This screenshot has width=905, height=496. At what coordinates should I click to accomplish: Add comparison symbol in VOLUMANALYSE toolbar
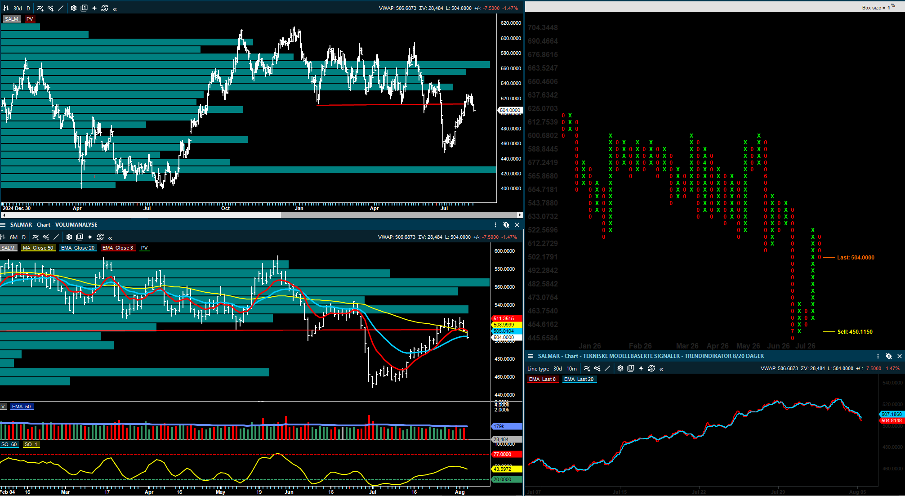(x=46, y=237)
